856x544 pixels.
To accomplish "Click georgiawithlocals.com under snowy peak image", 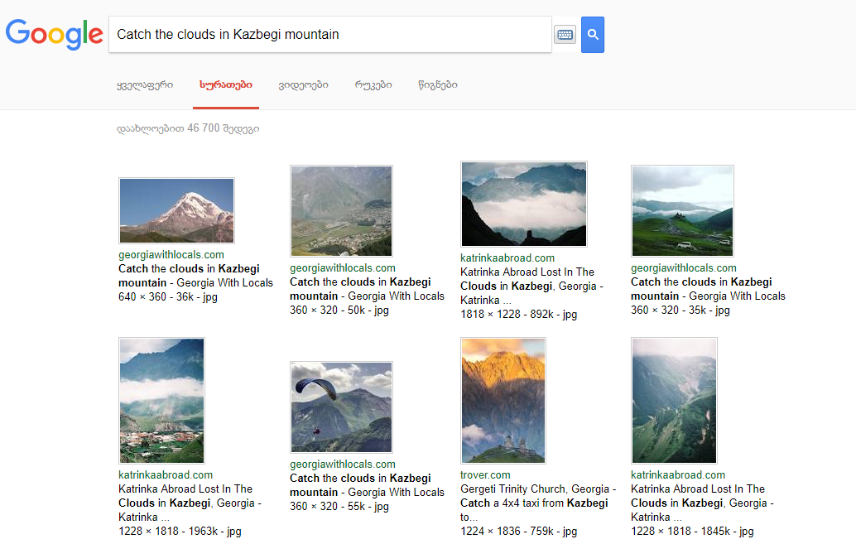I will 171,254.
